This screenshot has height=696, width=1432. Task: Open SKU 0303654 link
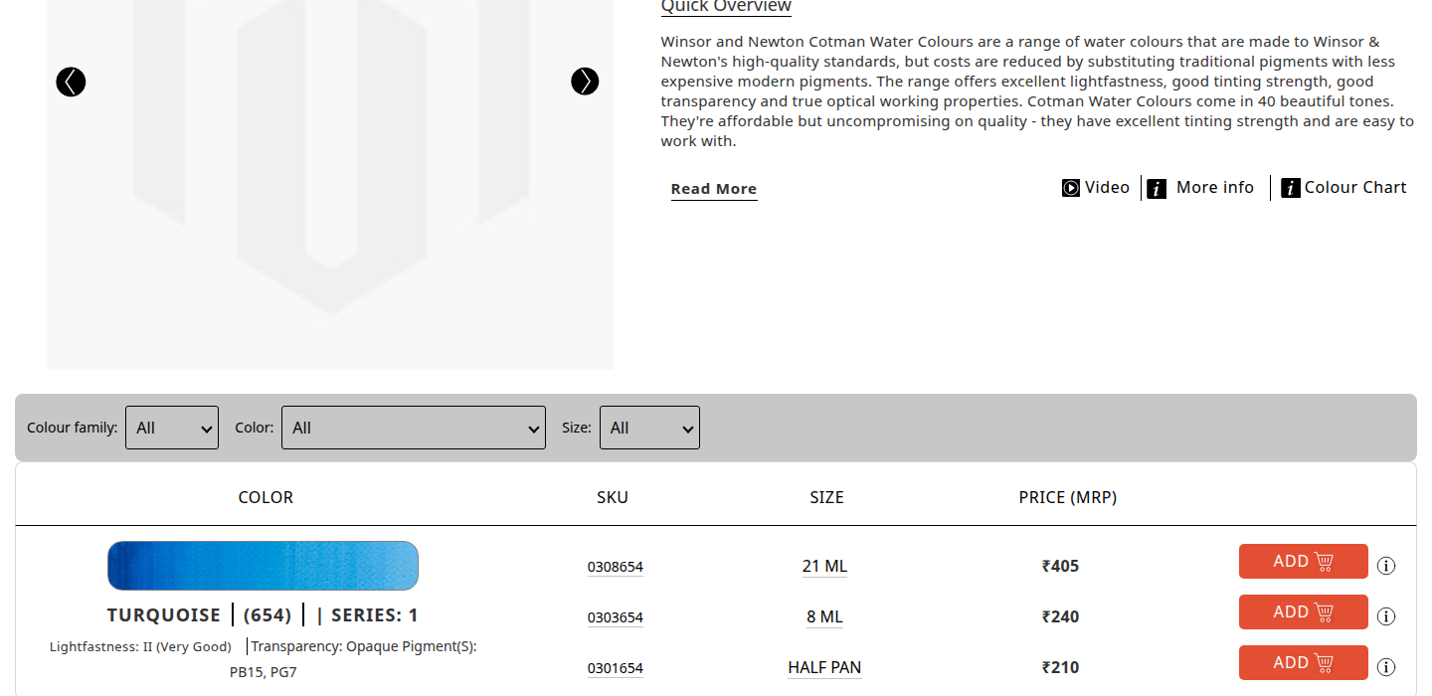(615, 617)
